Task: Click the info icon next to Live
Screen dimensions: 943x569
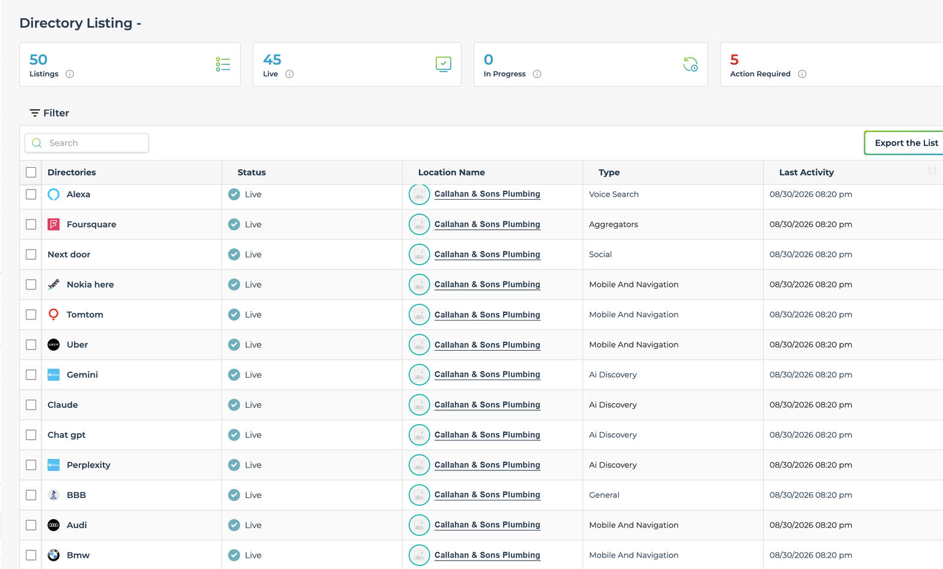Action: click(289, 74)
